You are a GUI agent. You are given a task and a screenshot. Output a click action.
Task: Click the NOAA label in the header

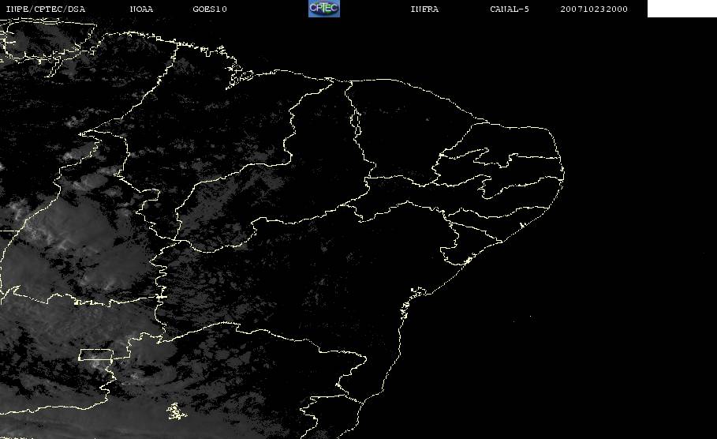click(142, 9)
